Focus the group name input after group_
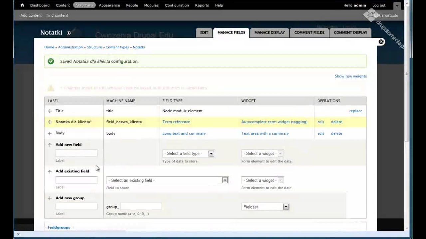Image resolution: width=426 pixels, height=239 pixels. [141, 206]
